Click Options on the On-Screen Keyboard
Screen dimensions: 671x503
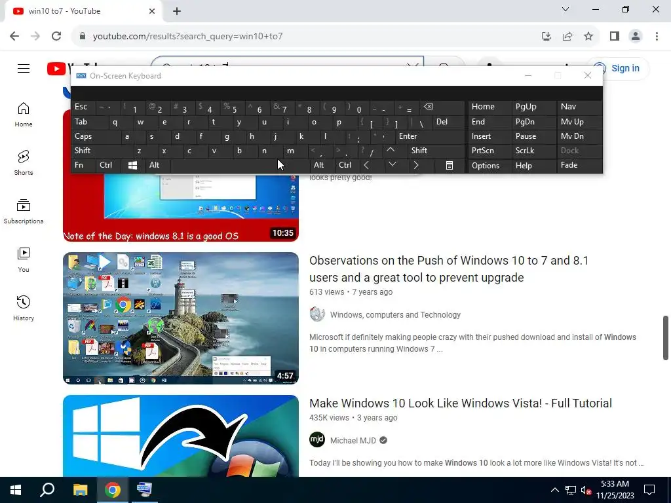point(489,166)
